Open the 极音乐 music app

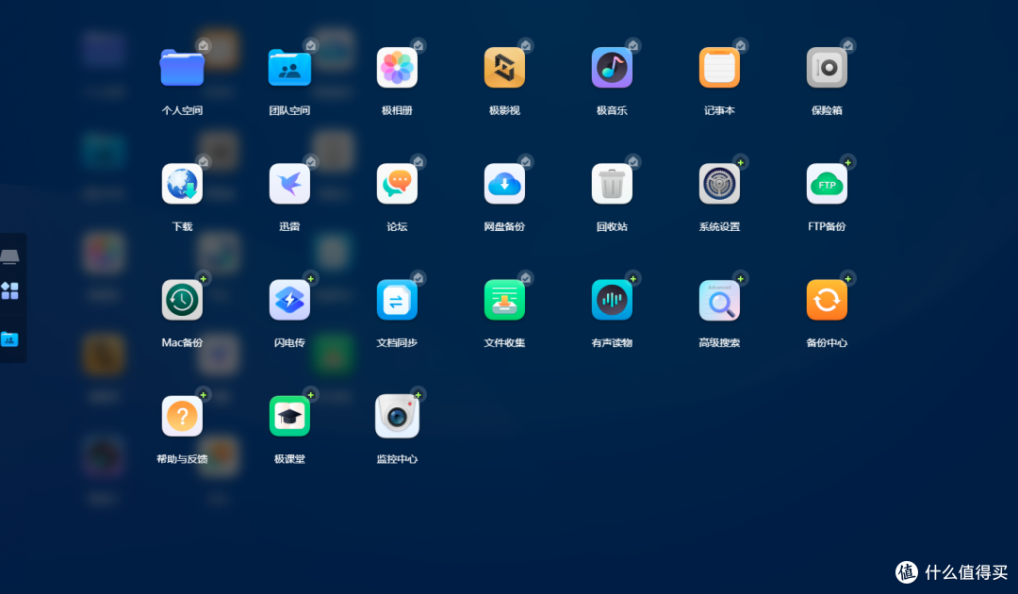click(x=612, y=68)
